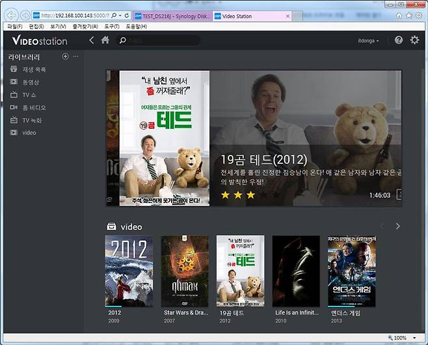
Task: Click the video library icon in sidebar
Action: point(14,133)
